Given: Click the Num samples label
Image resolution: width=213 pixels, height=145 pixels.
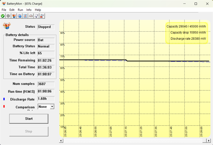Looking at the screenshot, I should pyautogui.click(x=24, y=84).
